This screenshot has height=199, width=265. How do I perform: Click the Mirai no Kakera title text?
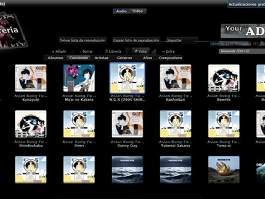79,100
